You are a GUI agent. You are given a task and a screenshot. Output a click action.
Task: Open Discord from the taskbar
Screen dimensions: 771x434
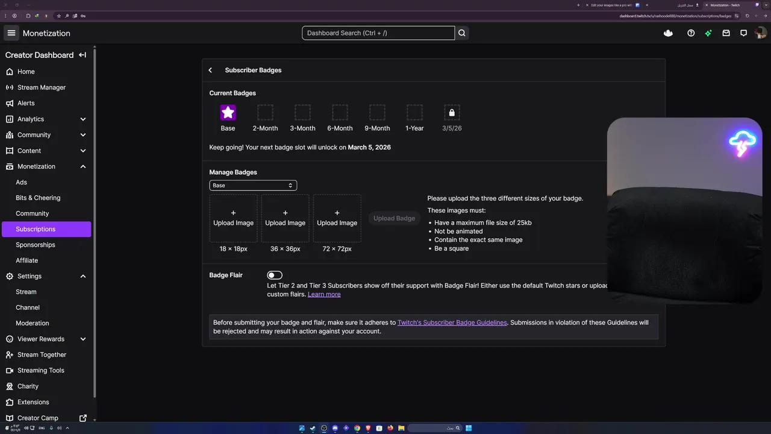point(335,428)
